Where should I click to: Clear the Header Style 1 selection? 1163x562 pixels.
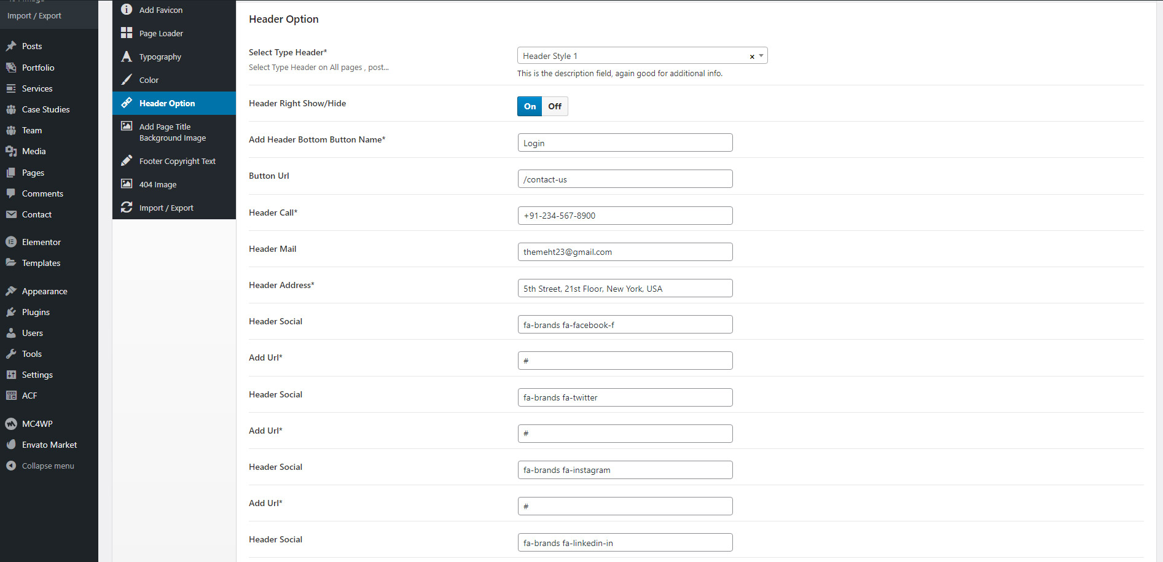point(752,57)
